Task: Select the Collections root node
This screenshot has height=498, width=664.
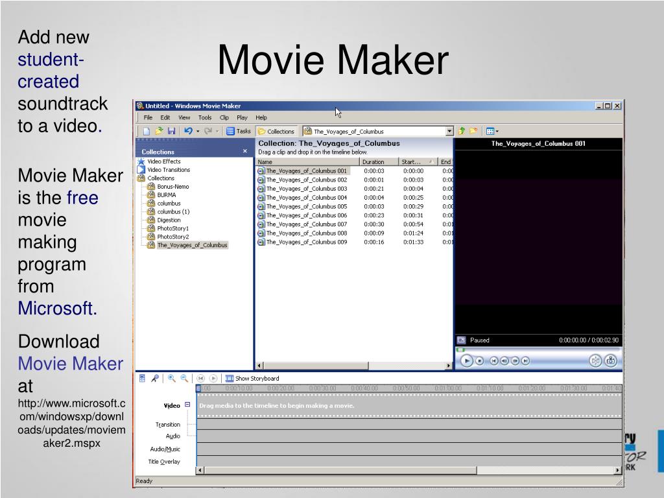Action: click(161, 178)
